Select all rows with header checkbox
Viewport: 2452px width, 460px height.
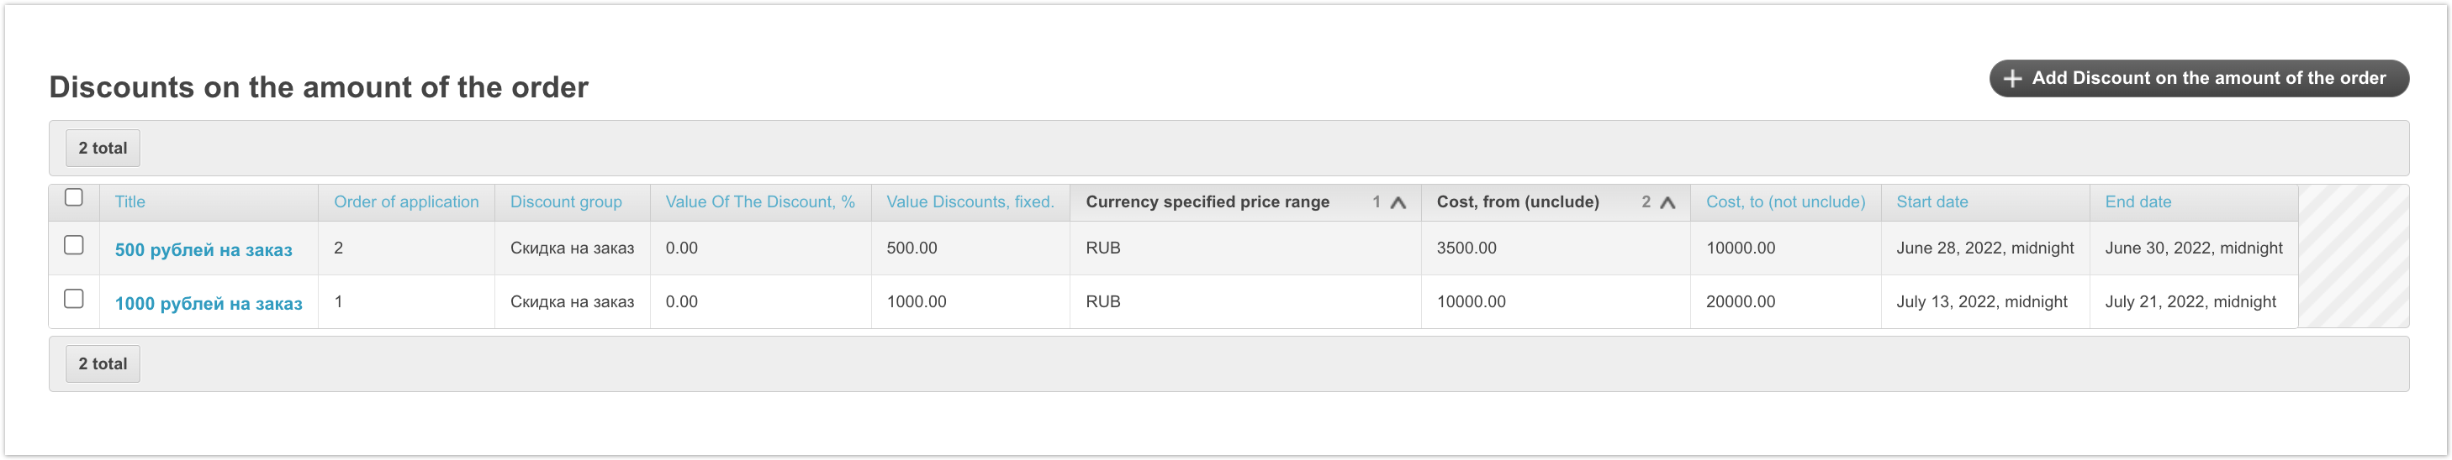point(73,198)
